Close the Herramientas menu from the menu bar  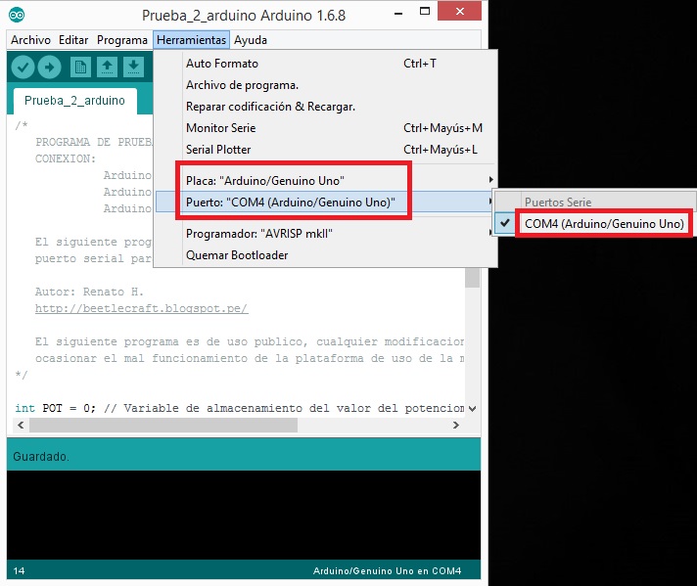[191, 40]
